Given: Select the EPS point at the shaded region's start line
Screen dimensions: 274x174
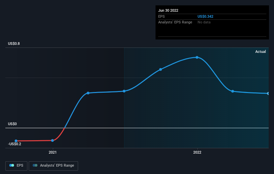Looking at the screenshot, I should tap(124, 91).
